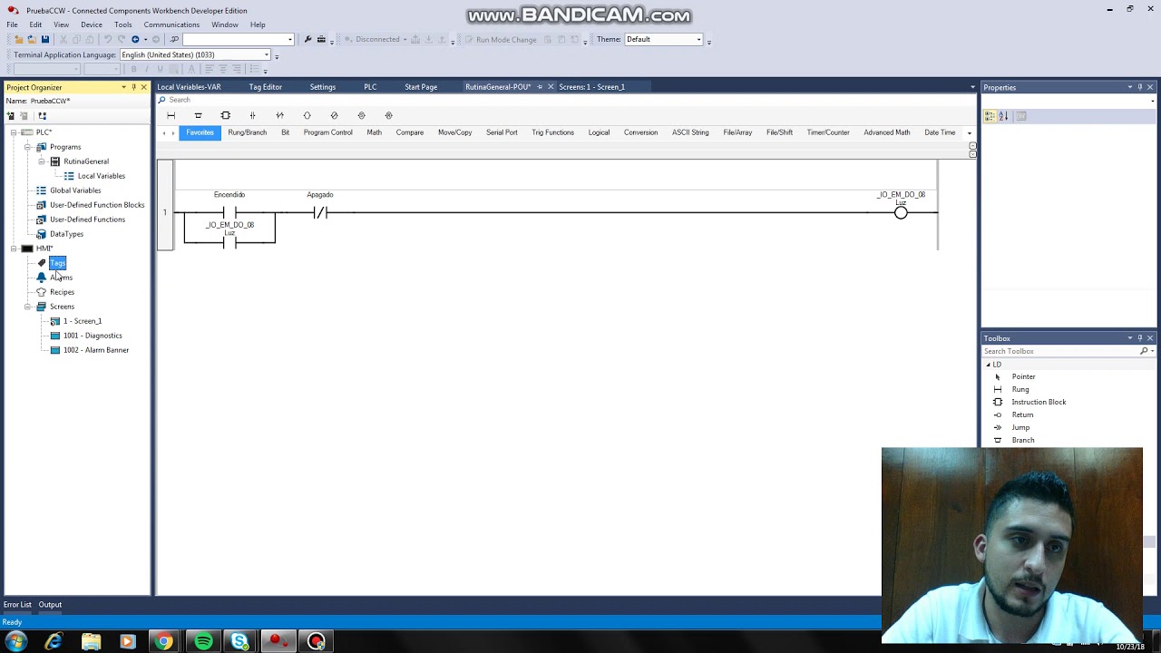Click the find binoculars icon
The height and width of the screenshot is (653, 1161).
174,39
